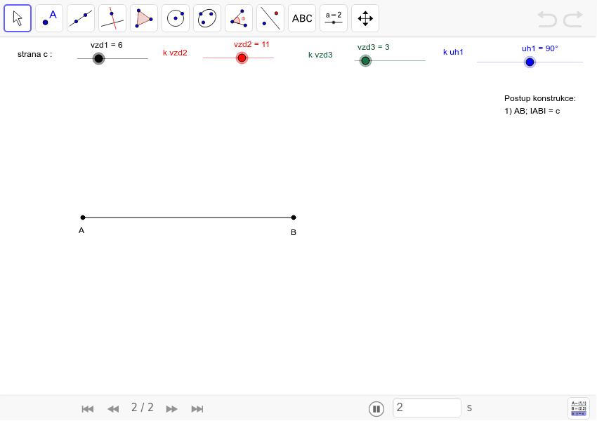
Task: Click the 'uh1 = 90°' value label
Action: coord(540,48)
